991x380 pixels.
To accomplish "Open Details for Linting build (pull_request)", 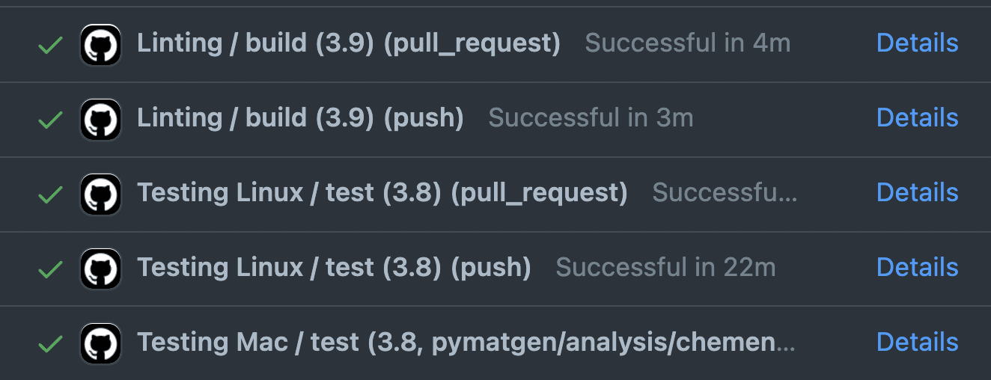I will point(917,43).
